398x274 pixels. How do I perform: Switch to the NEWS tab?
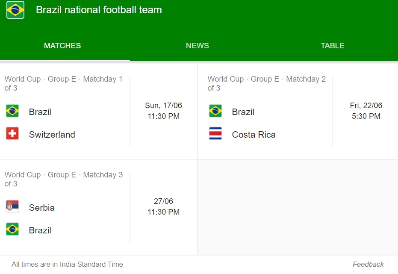[x=198, y=46]
